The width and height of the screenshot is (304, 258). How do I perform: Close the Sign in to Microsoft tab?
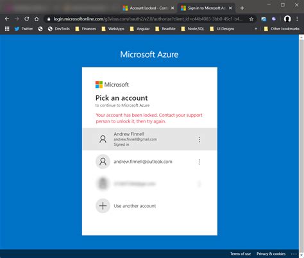[230, 8]
